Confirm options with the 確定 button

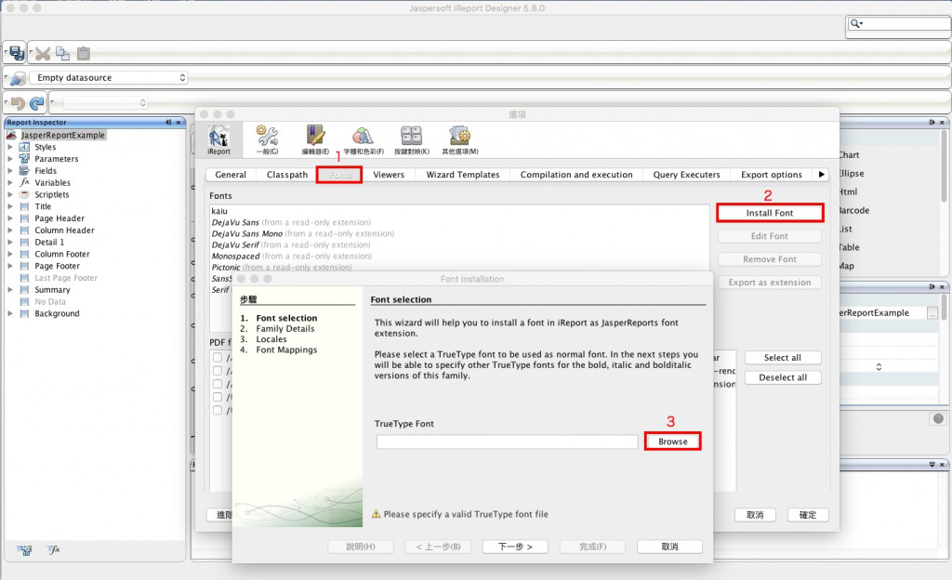click(808, 515)
